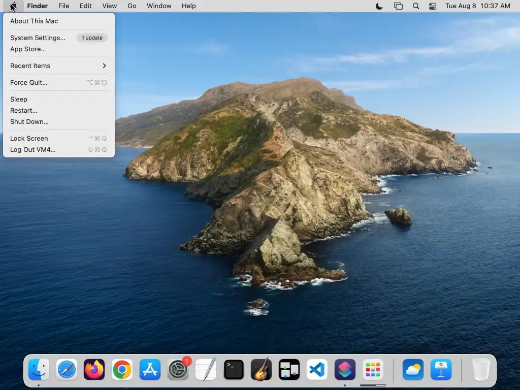This screenshot has height=390, width=520.
Task: Open the Weather app in Dock
Action: (x=413, y=370)
